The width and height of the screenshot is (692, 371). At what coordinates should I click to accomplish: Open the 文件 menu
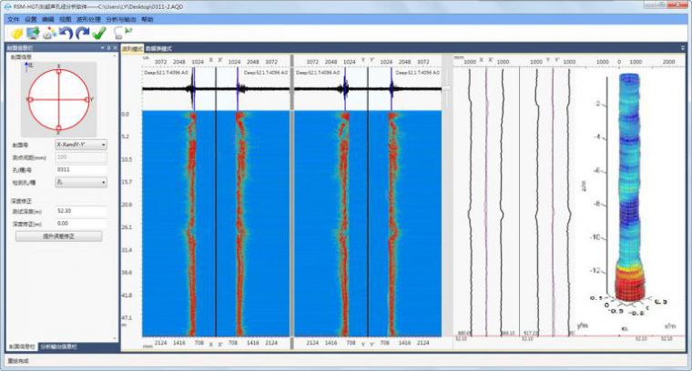coord(13,19)
